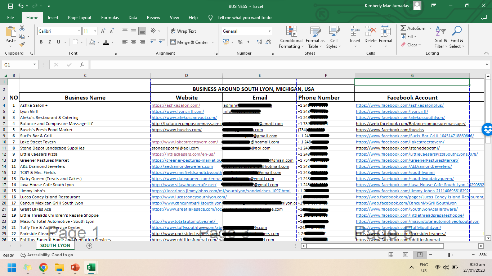Open the facebook.com/buschs link

click(390, 130)
